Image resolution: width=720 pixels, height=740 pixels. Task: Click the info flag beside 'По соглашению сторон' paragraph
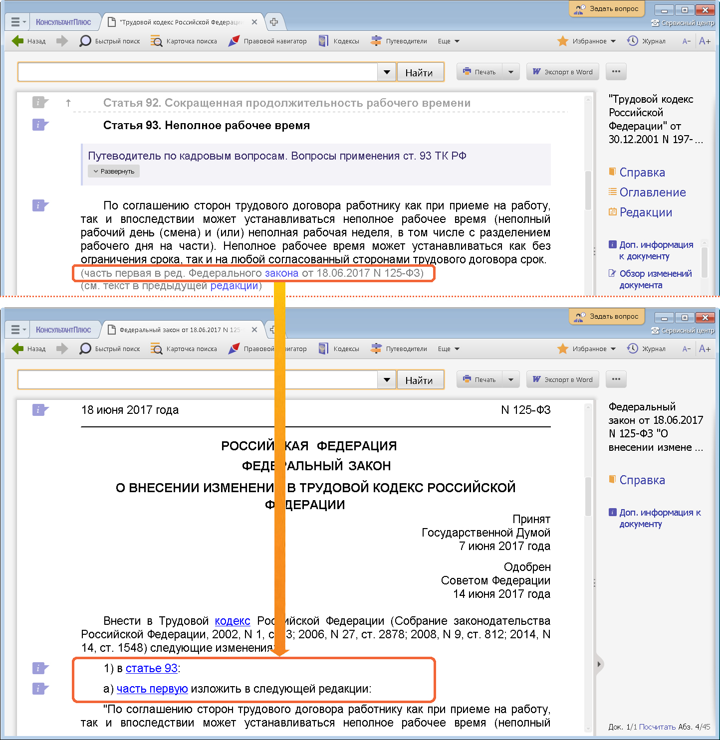pyautogui.click(x=40, y=205)
